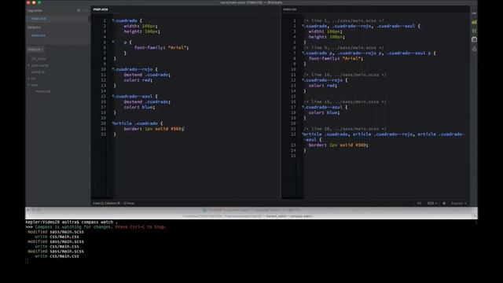
Task: Click line number 25 in main.css gutter
Action: click(x=293, y=156)
